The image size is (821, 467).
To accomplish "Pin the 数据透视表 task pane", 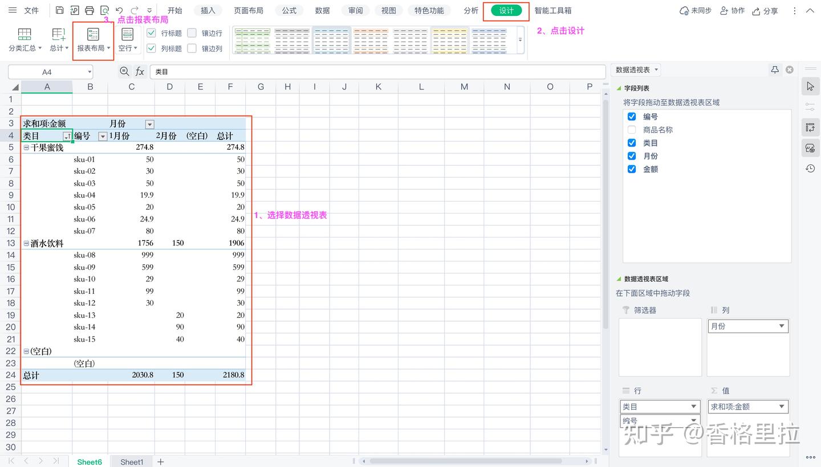I will point(775,69).
